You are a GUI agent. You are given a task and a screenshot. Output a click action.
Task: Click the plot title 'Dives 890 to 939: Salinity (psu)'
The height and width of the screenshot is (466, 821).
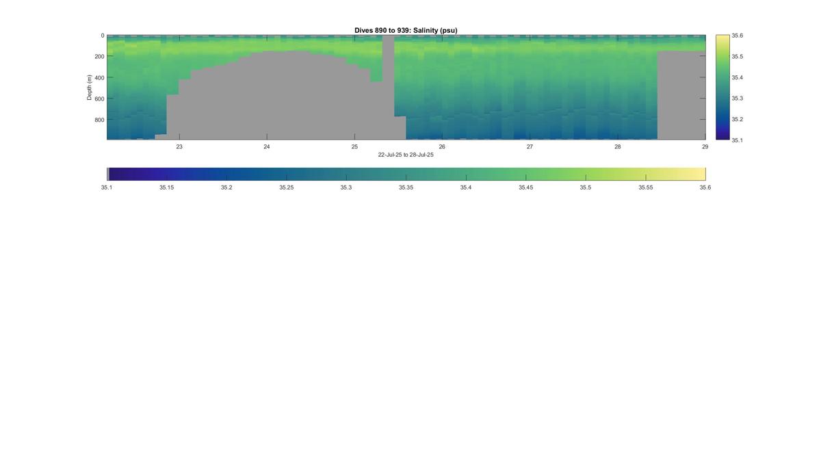(406, 30)
